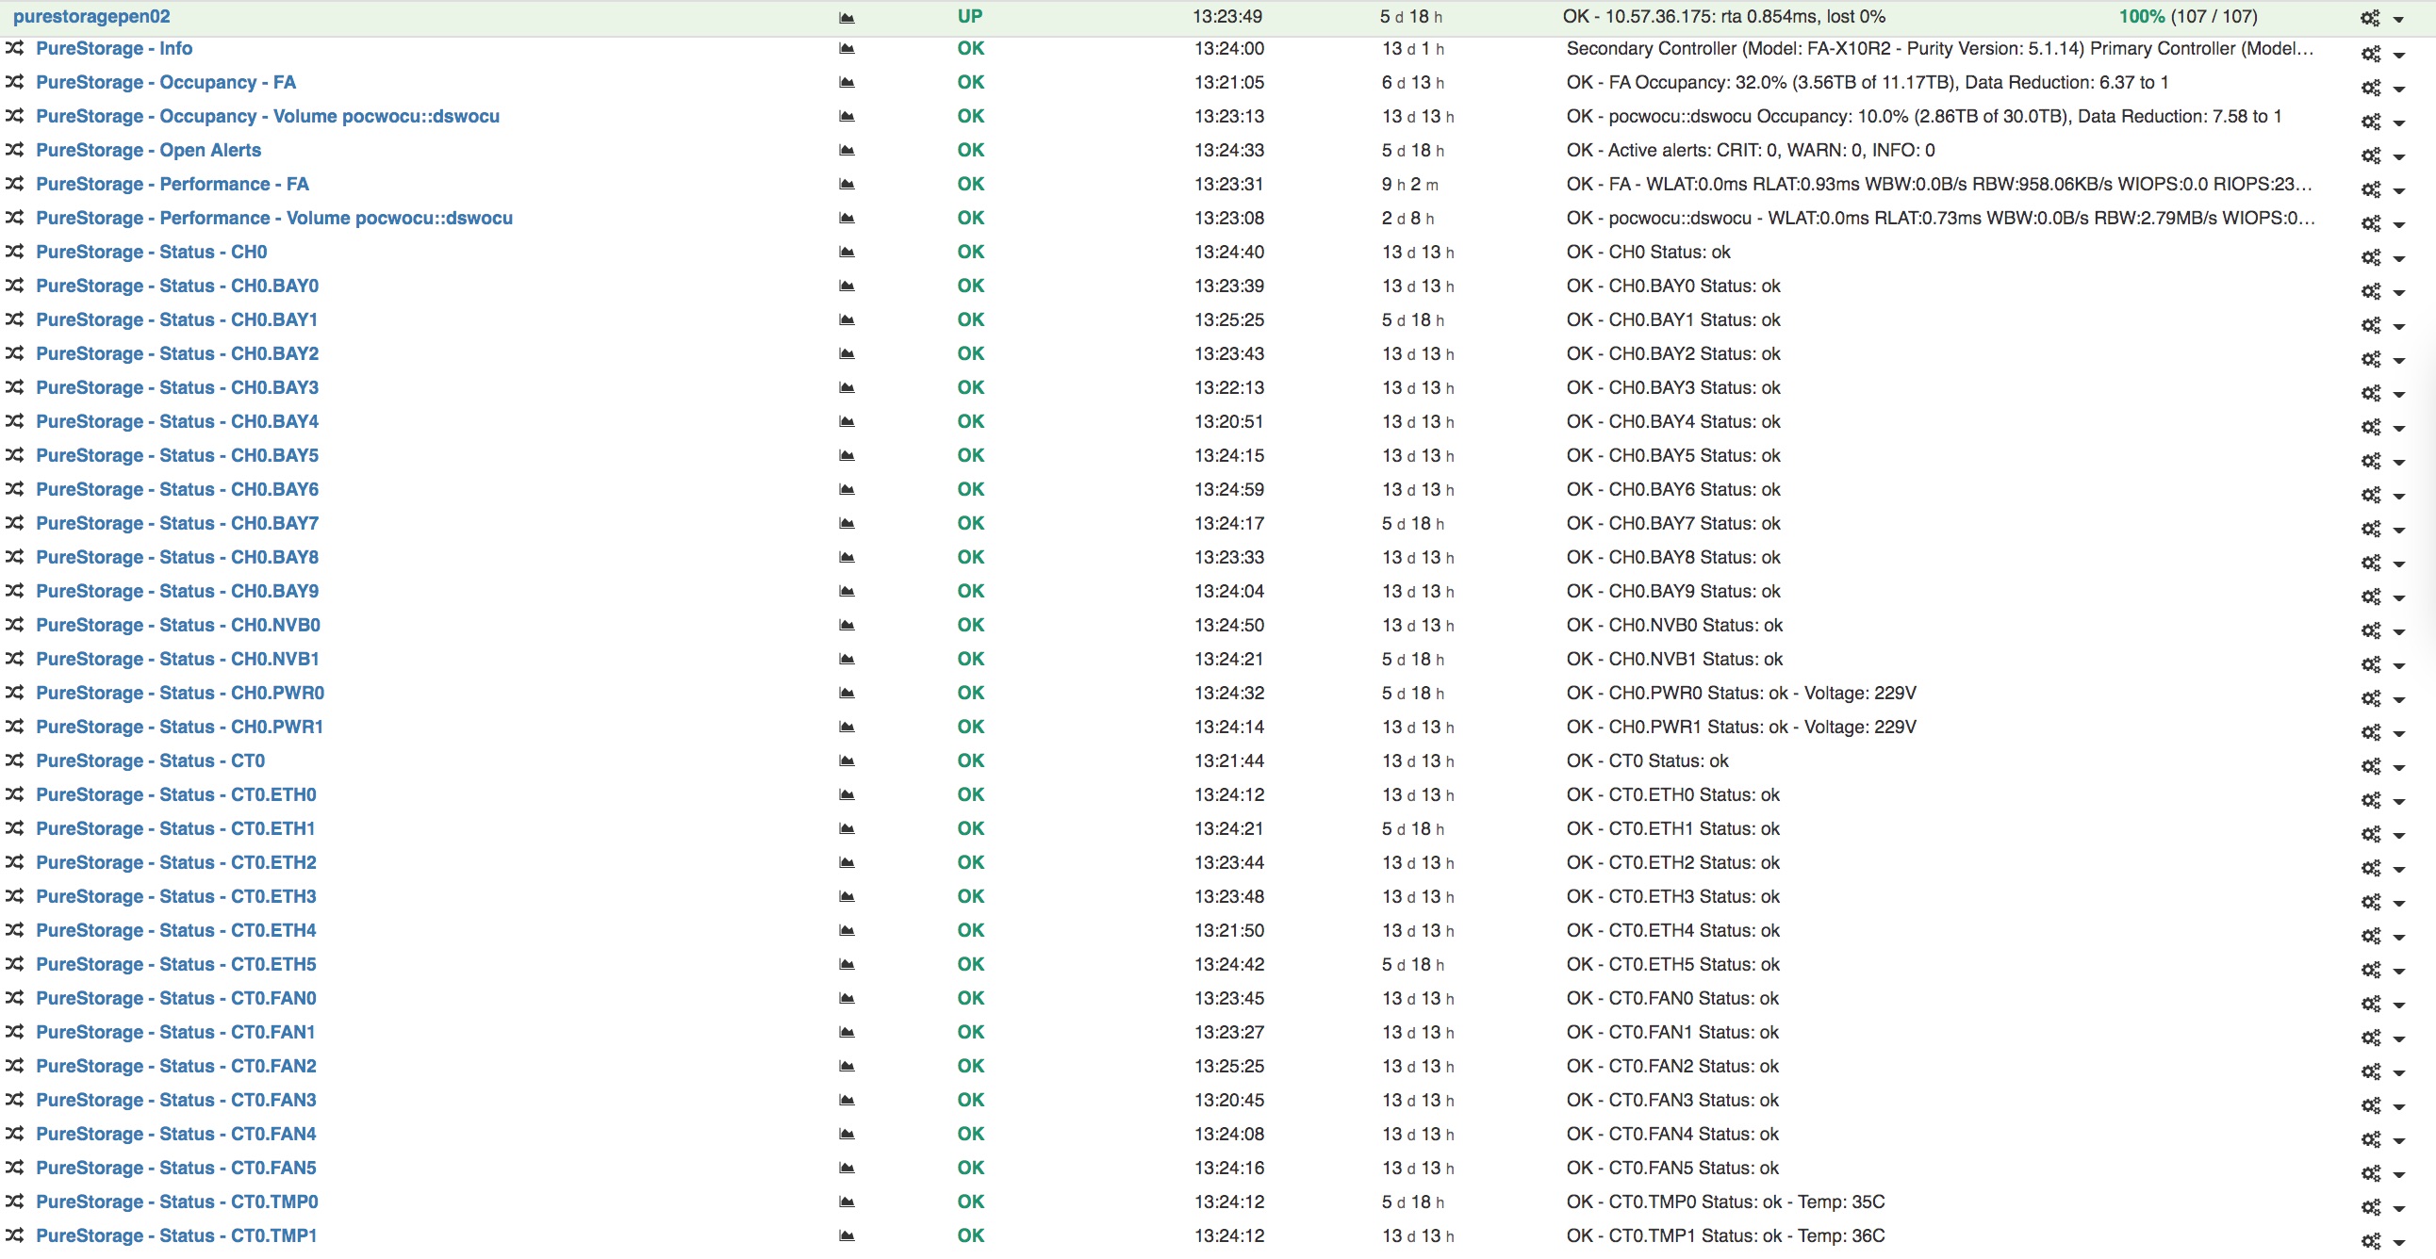
Task: Open PureStorage - Status - CT0.ETH5 link
Action: coord(176,964)
